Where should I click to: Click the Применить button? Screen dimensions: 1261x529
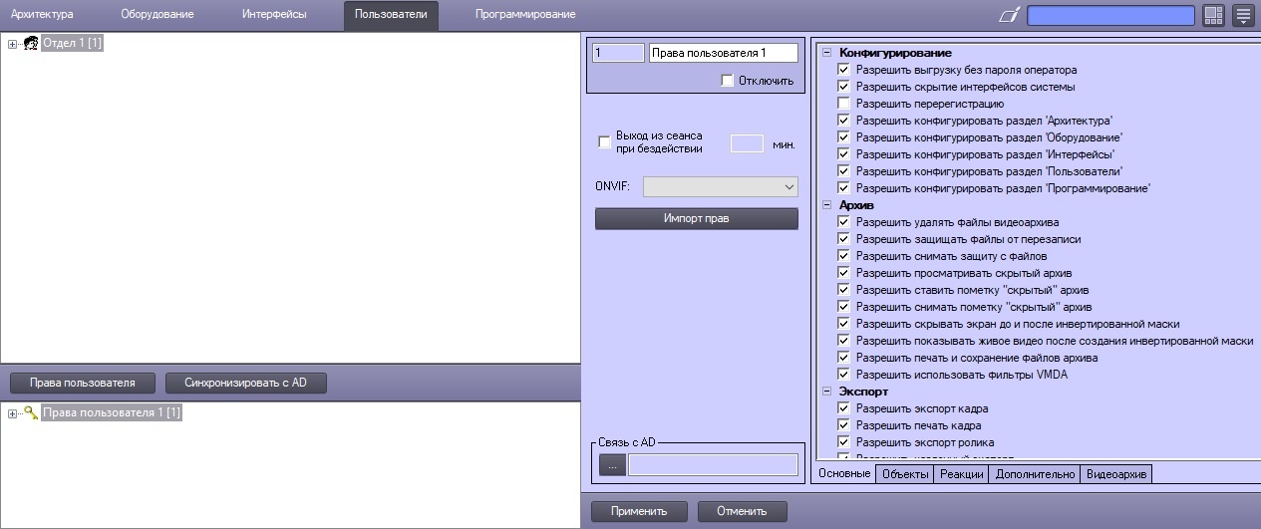click(x=639, y=511)
